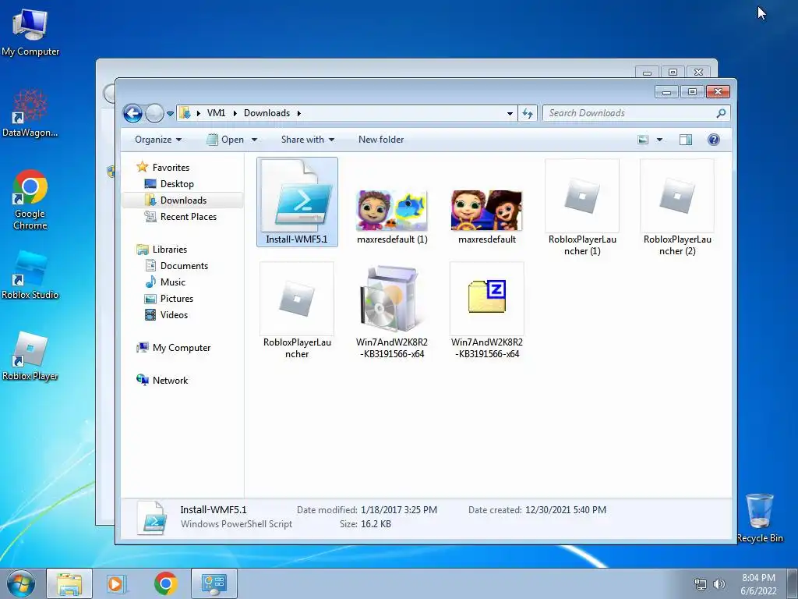
Task: Open My Computer in navigation pane
Action: click(181, 347)
